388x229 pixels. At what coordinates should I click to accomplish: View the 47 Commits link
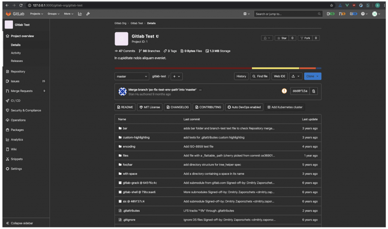tap(125, 51)
